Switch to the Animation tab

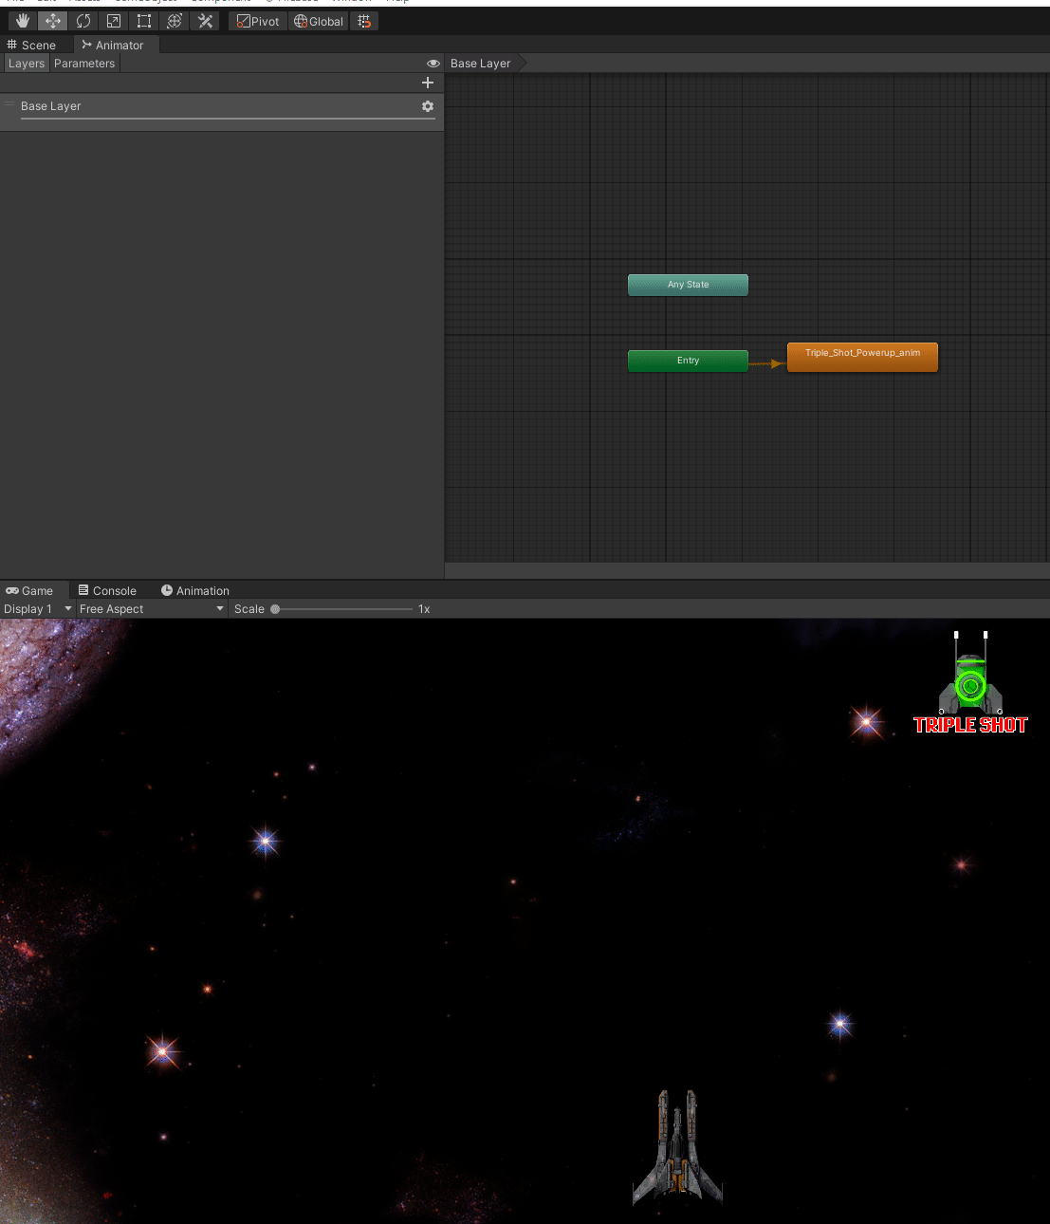[x=195, y=590]
